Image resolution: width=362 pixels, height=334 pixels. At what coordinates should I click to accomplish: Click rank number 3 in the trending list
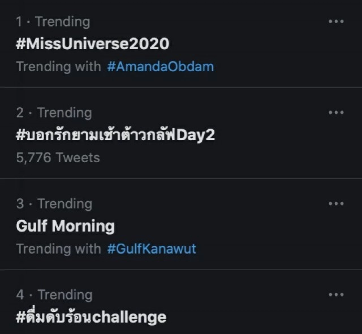point(20,203)
